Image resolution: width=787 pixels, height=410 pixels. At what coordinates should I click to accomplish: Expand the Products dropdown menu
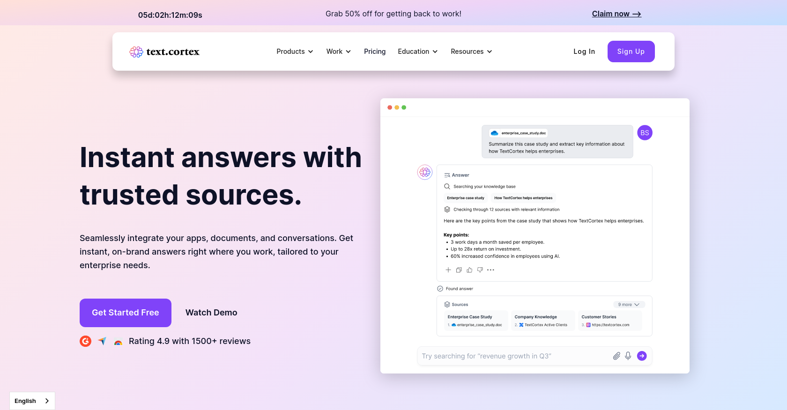tap(295, 51)
